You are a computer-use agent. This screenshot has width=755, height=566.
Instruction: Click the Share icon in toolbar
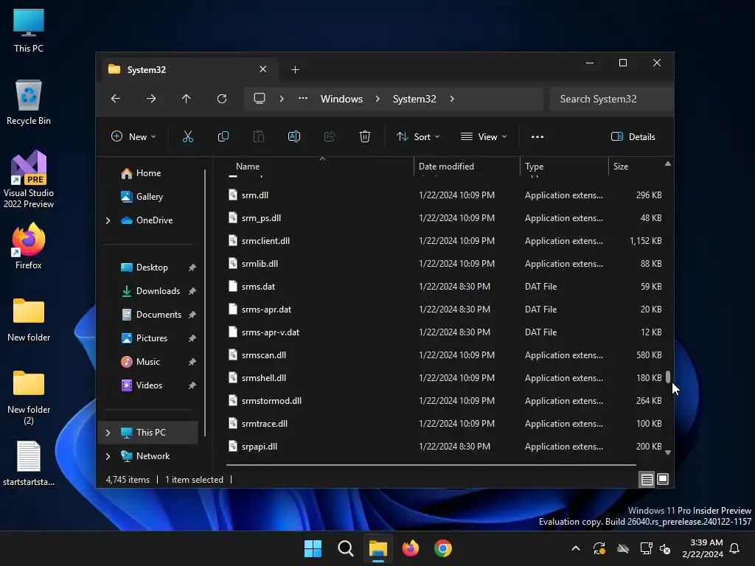(330, 136)
